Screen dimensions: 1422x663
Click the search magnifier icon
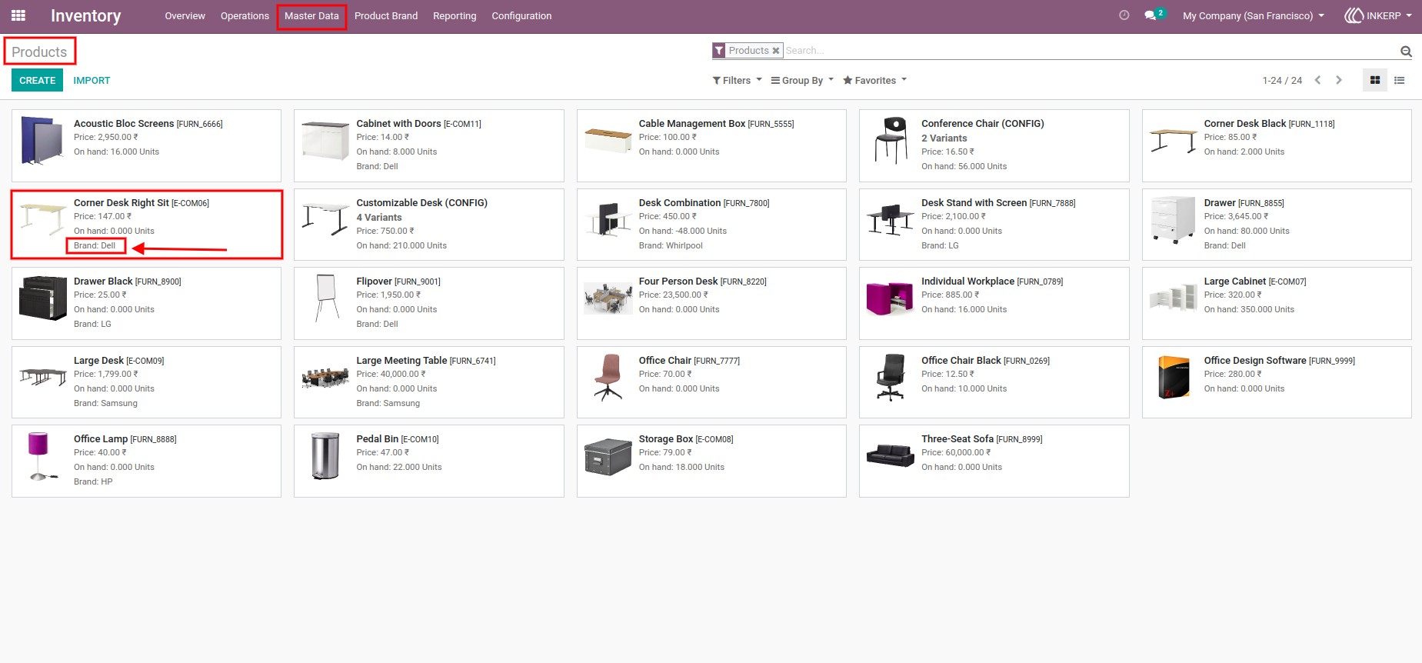tap(1406, 52)
